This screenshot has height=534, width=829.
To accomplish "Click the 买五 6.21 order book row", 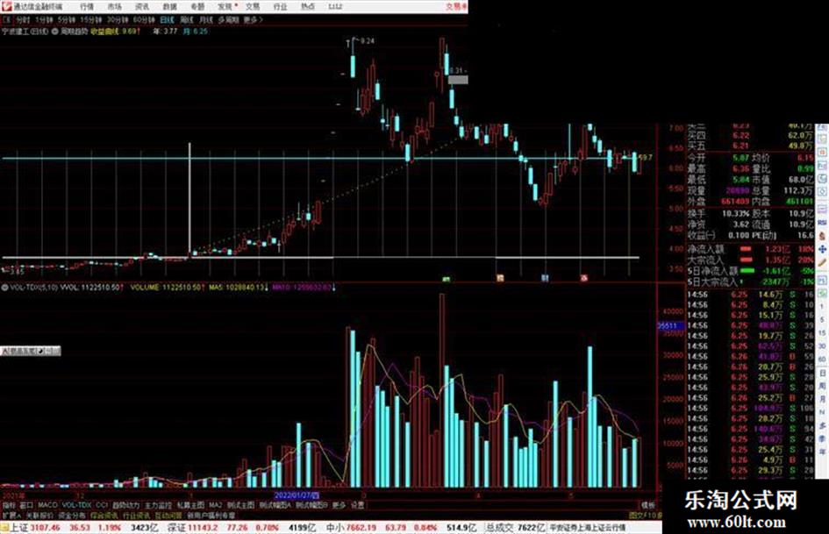I will [751, 146].
